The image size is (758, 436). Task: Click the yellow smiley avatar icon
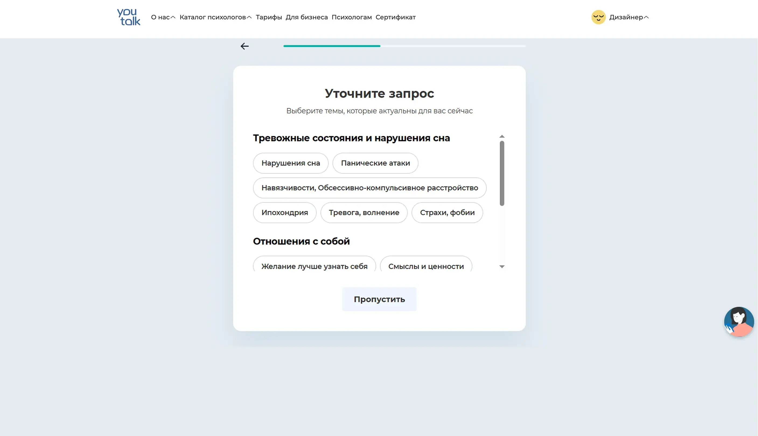click(598, 17)
